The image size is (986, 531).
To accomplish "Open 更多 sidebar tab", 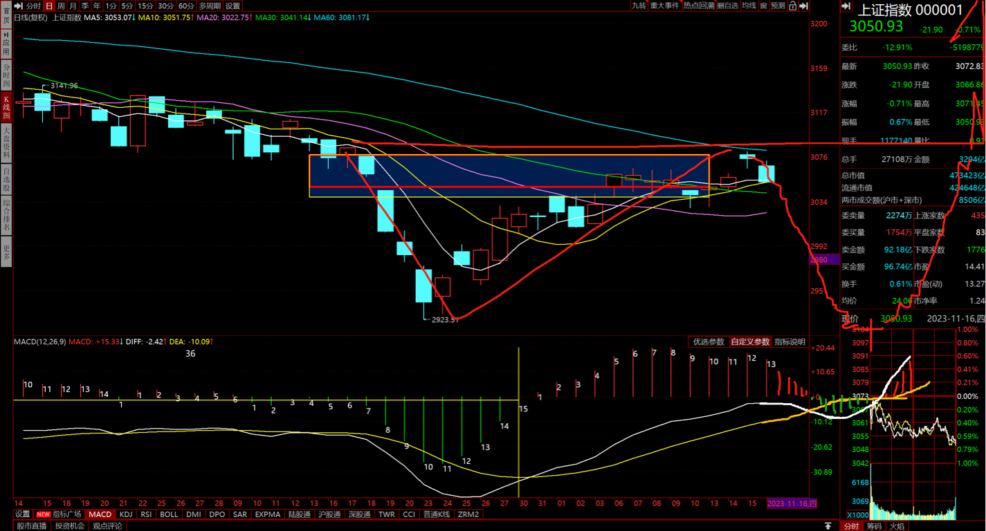I will pyautogui.click(x=6, y=252).
